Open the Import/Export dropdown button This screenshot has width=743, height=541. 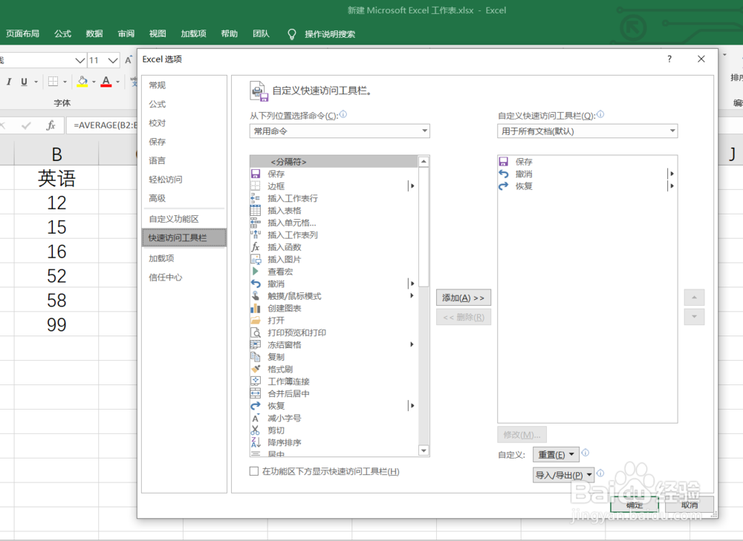(563, 475)
